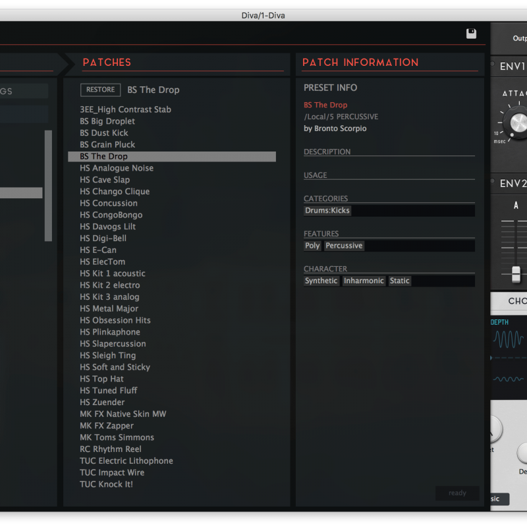Click the Restore button above patch list

click(x=100, y=90)
